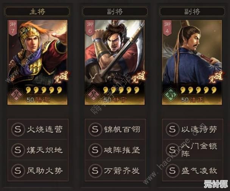This screenshot has height=191, width=230.
Task: Tap the 吴 faction badge on 甘宁 card
Action: [x=93, y=95]
